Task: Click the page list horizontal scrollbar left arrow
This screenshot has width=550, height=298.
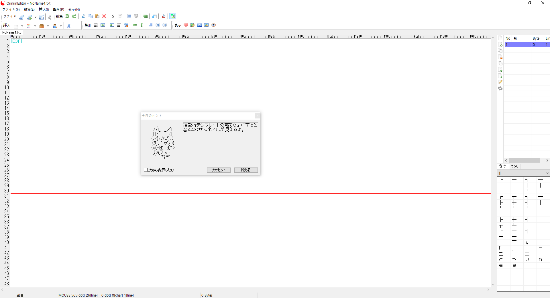Action: (x=506, y=161)
